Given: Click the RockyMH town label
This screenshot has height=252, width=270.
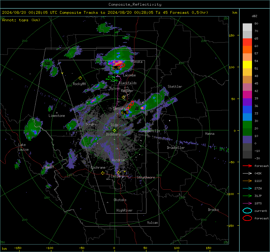Looking at the screenshot, I should [x=79, y=84].
